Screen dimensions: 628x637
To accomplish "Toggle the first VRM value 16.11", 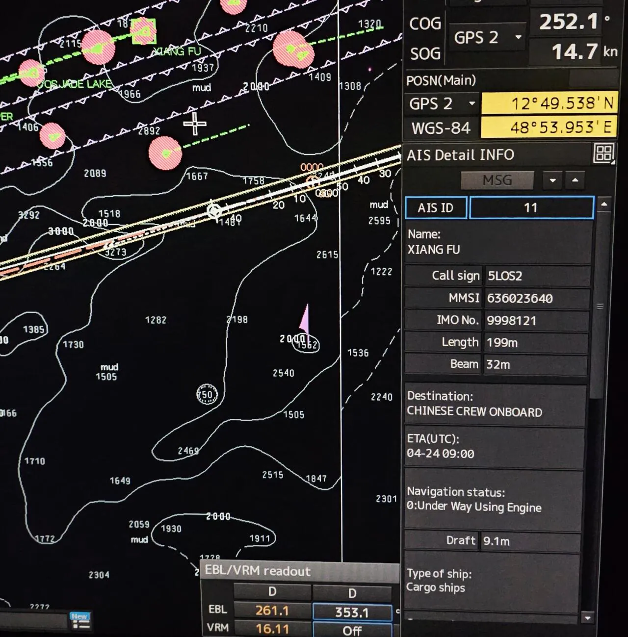I will [x=272, y=629].
